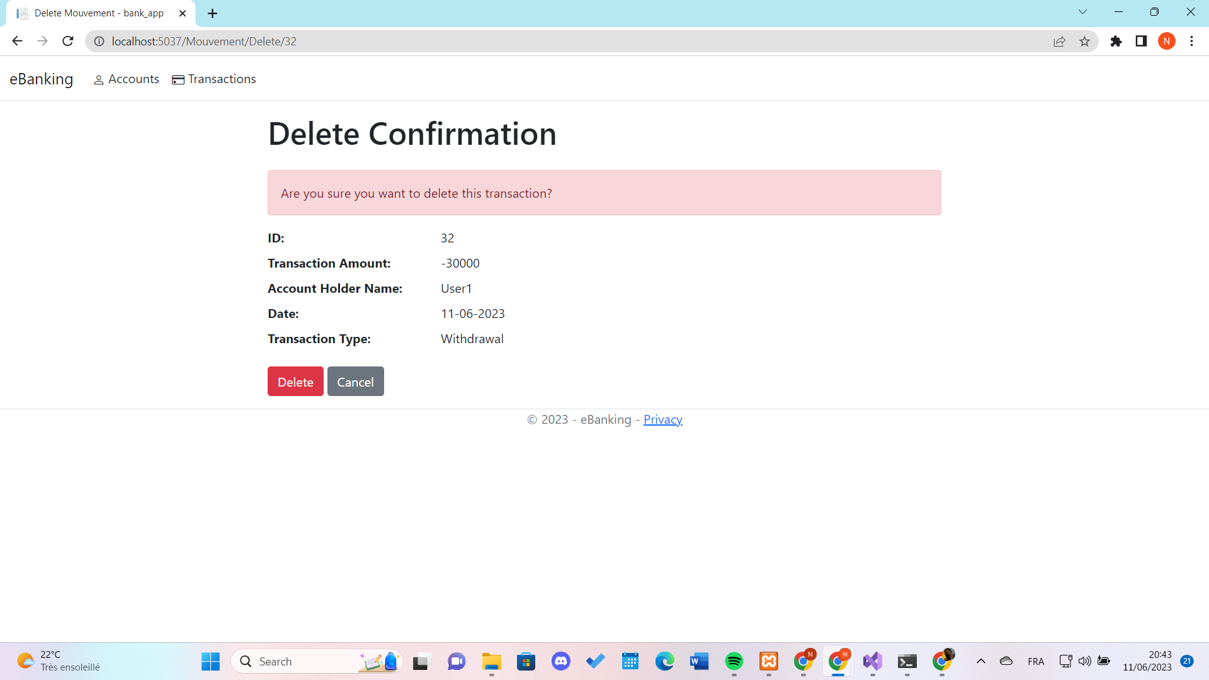Toggle the browser side panel icon

1141,42
